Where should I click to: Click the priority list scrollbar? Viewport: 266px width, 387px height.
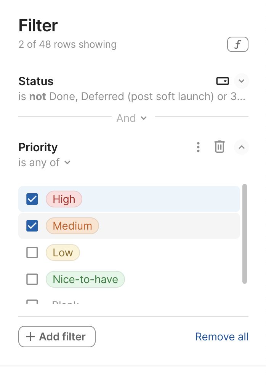[245, 234]
